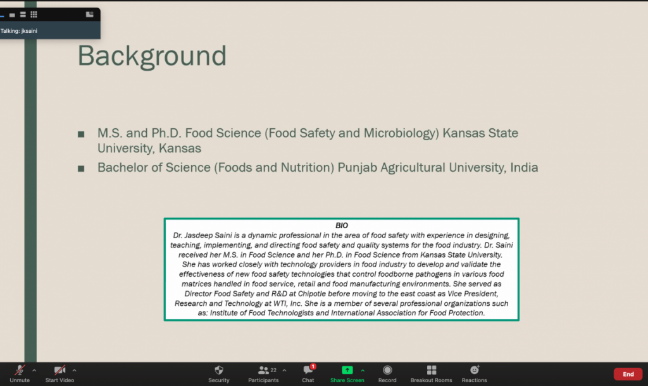Start recording with the Record button
Screen dimensions: 648x386
tap(387, 374)
